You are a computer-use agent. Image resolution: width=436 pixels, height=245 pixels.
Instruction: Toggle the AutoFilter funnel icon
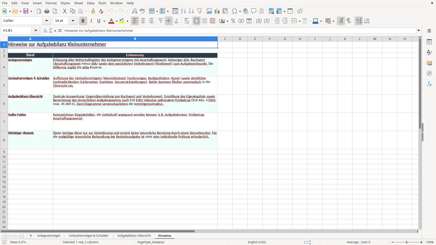pos(199,11)
